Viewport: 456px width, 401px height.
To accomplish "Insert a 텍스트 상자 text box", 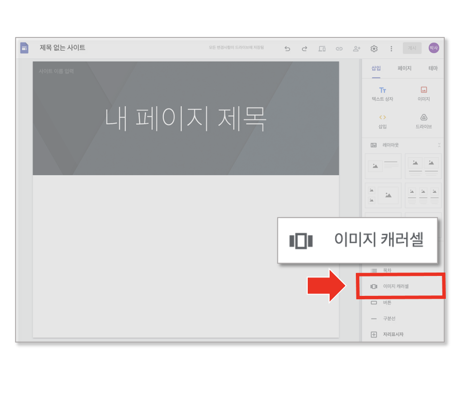I will coord(383,94).
